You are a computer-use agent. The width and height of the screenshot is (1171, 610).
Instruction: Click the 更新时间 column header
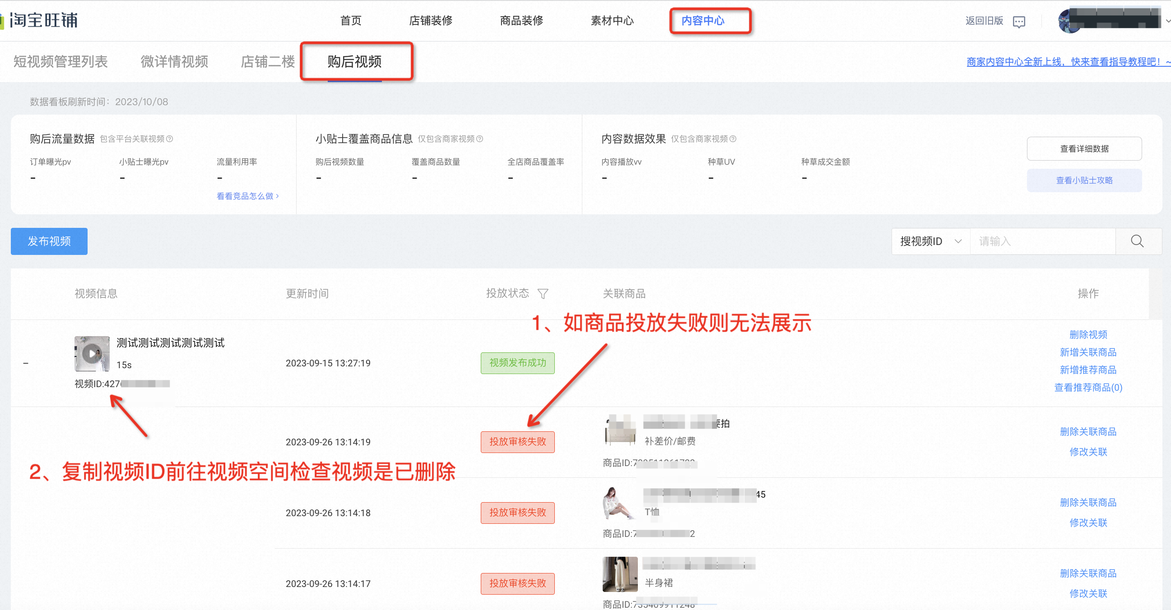coord(307,294)
